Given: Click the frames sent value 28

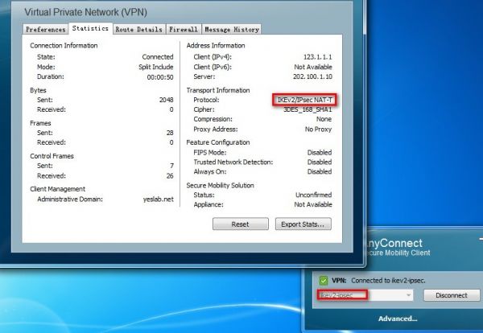Looking at the screenshot, I should click(x=170, y=133).
